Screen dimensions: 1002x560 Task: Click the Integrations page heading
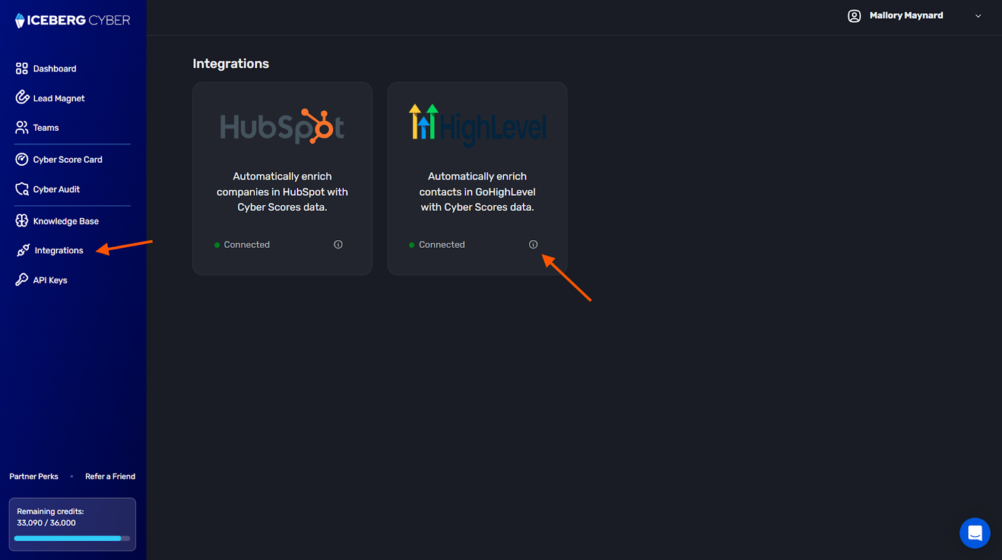pyautogui.click(x=231, y=64)
